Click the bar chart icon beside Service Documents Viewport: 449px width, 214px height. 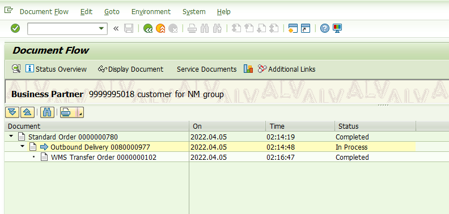[x=248, y=69]
